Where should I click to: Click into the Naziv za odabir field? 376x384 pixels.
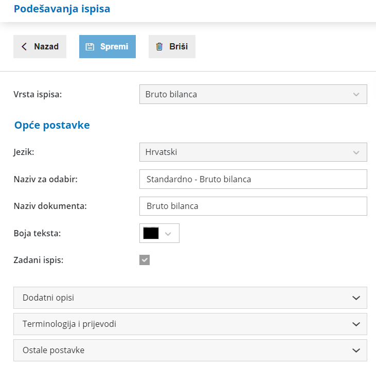253,180
